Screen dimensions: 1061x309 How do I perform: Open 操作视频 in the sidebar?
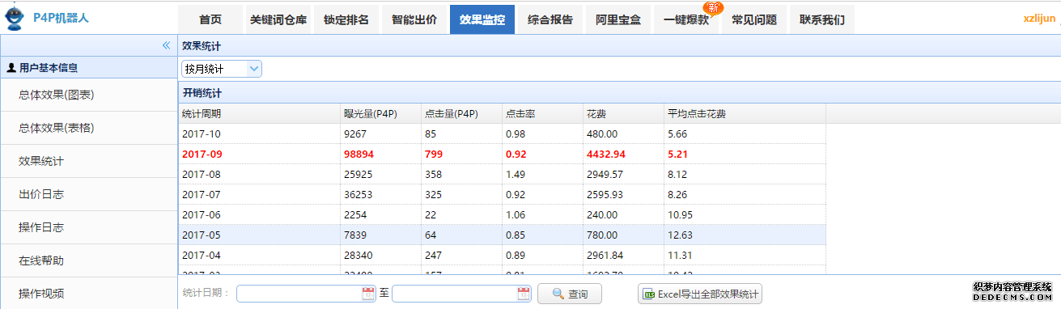point(88,293)
